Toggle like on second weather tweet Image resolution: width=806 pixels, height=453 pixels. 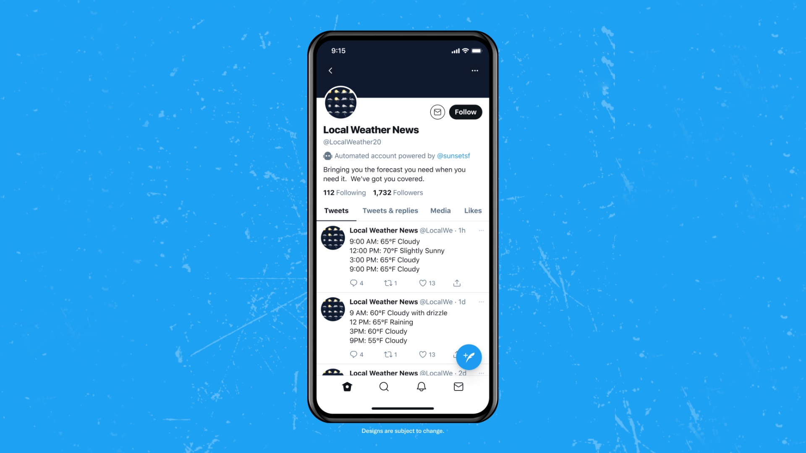[x=422, y=354]
